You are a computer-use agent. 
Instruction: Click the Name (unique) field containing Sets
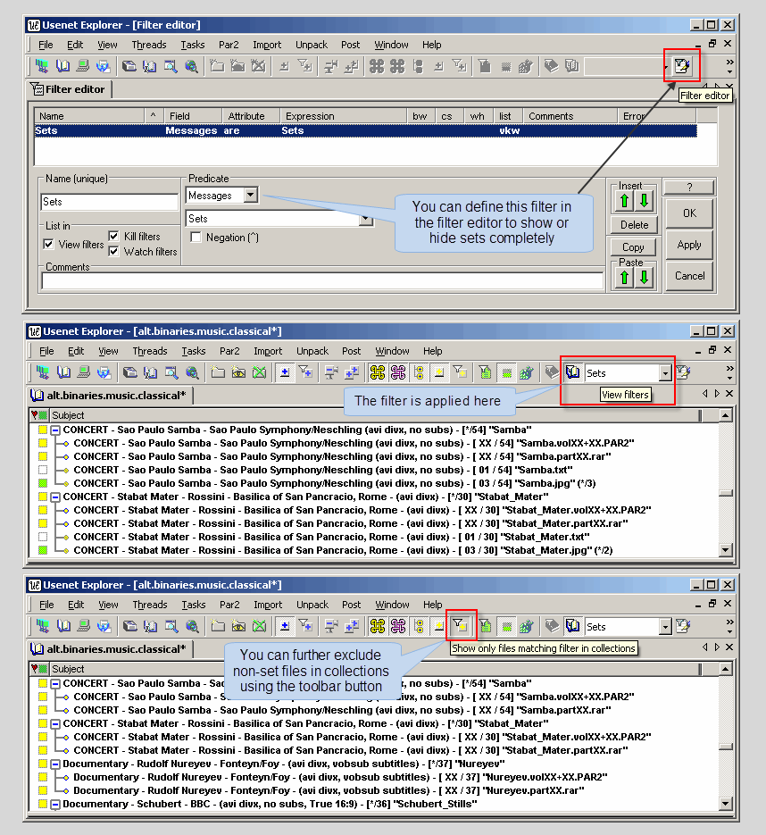(x=110, y=203)
